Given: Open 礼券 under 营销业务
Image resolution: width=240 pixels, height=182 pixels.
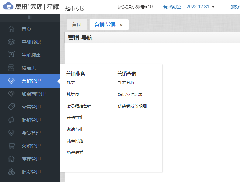Looking at the screenshot, I should [x=71, y=83].
